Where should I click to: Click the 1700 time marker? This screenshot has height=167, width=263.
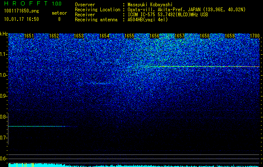coord(255,36)
